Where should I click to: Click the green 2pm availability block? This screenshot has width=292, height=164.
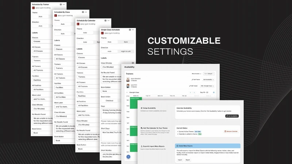134,131
